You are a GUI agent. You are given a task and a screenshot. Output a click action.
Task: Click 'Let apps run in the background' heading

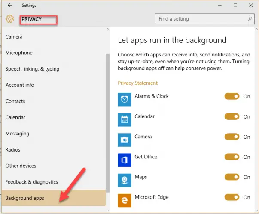coord(172,40)
